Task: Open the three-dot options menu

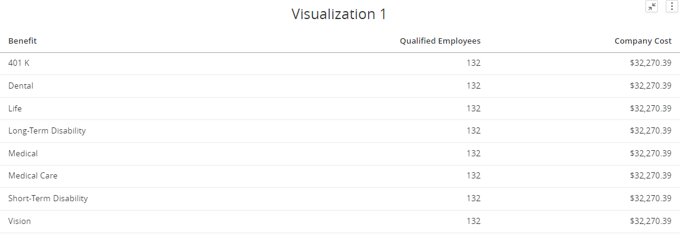Action: click(x=672, y=6)
